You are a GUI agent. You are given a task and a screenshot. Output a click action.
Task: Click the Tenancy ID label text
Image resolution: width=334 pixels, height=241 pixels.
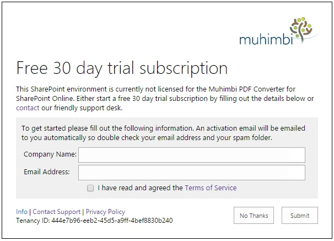(x=33, y=221)
